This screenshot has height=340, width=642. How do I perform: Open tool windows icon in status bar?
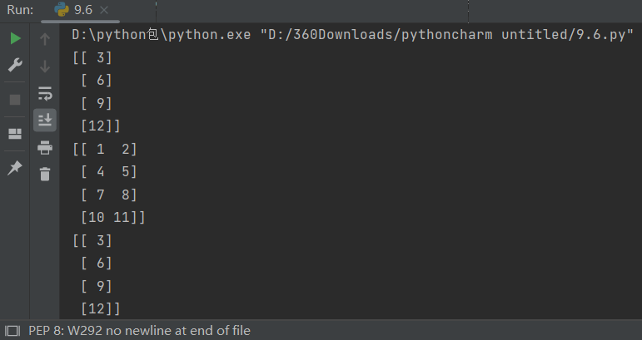tap(12, 331)
